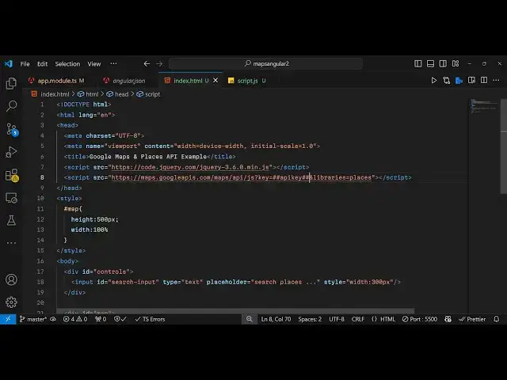This screenshot has width=507, height=380.
Task: Click TS Errors status item
Action: pyautogui.click(x=150, y=319)
